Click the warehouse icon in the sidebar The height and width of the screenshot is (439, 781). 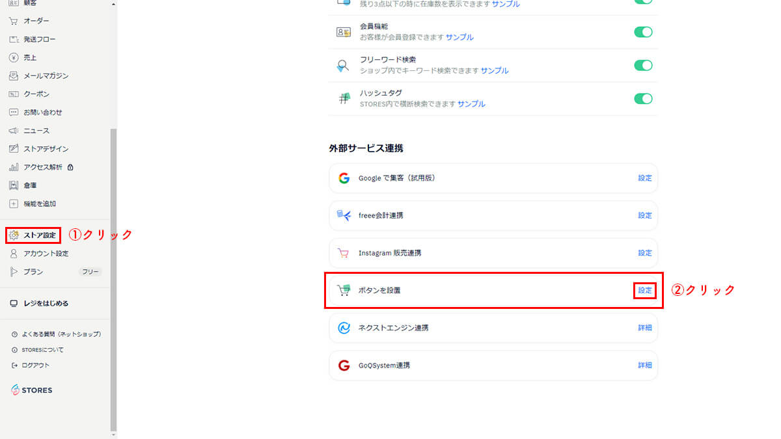pyautogui.click(x=14, y=185)
